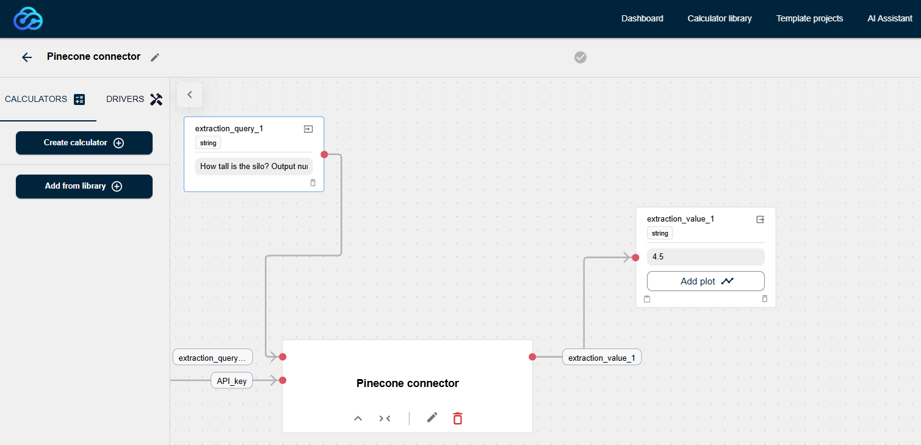Click the extraction_value_1 output label
This screenshot has width=921, height=445.
click(x=602, y=358)
